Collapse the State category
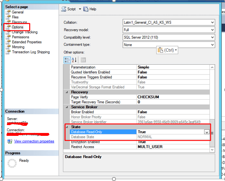 click(x=67, y=127)
